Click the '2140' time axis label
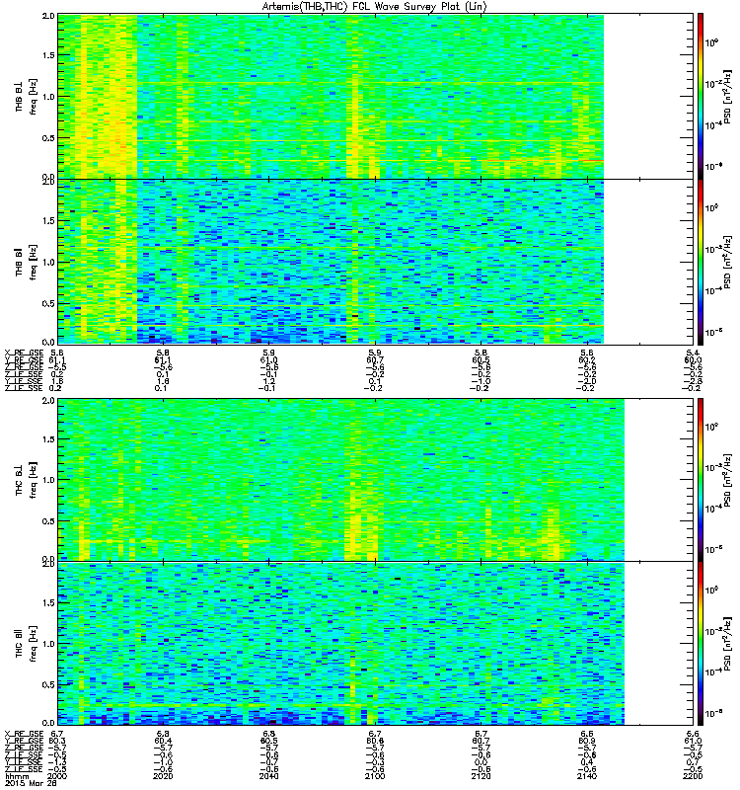This screenshot has height=790, width=740. coord(587,776)
